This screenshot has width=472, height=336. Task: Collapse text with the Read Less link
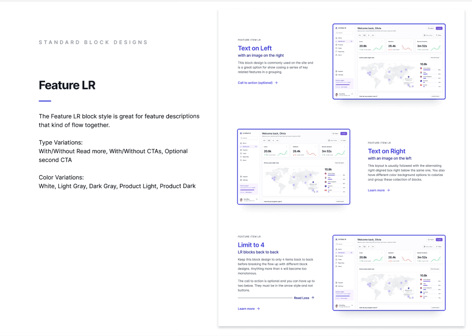click(x=304, y=298)
